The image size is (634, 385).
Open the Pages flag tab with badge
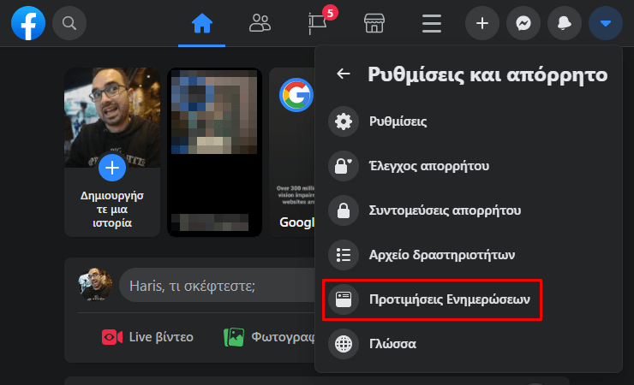click(x=318, y=23)
